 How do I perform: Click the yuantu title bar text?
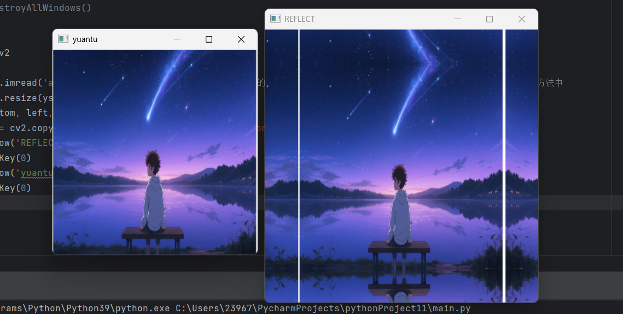click(85, 39)
